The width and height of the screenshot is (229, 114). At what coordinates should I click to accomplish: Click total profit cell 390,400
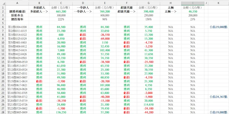coord(149,12)
